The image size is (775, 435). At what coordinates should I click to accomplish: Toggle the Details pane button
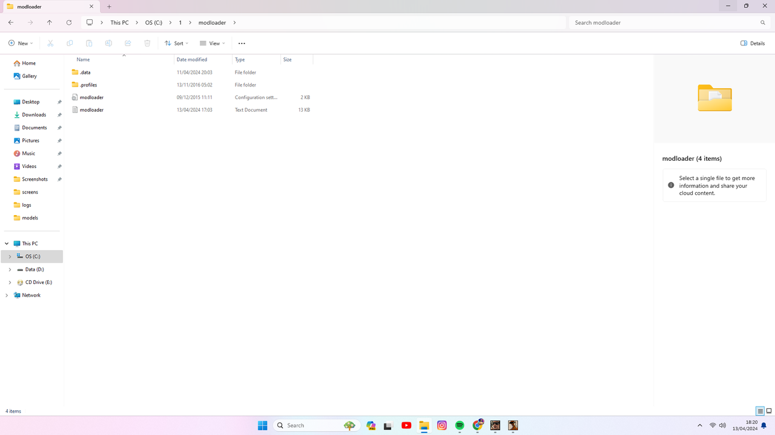coord(753,43)
